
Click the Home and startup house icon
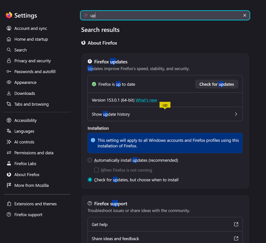tap(9, 39)
